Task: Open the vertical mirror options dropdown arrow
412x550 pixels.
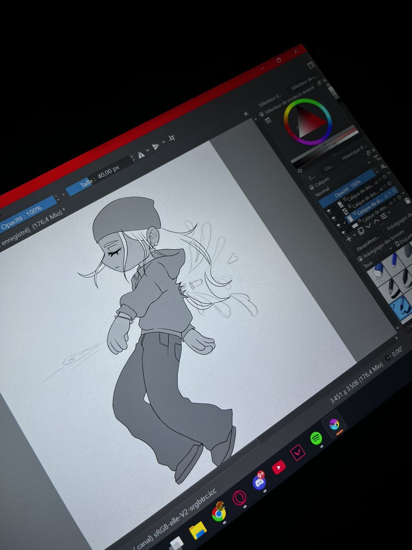Action: 163,142
